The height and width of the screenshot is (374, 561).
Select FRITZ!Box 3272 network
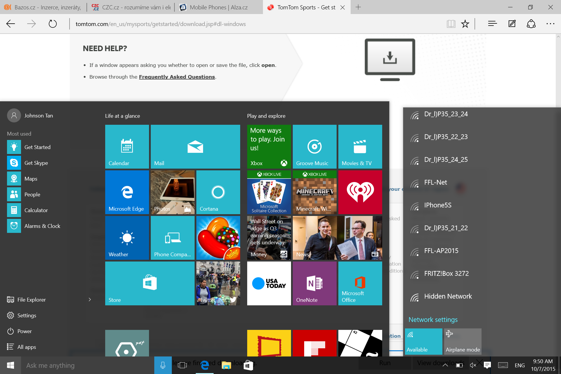tap(482, 274)
